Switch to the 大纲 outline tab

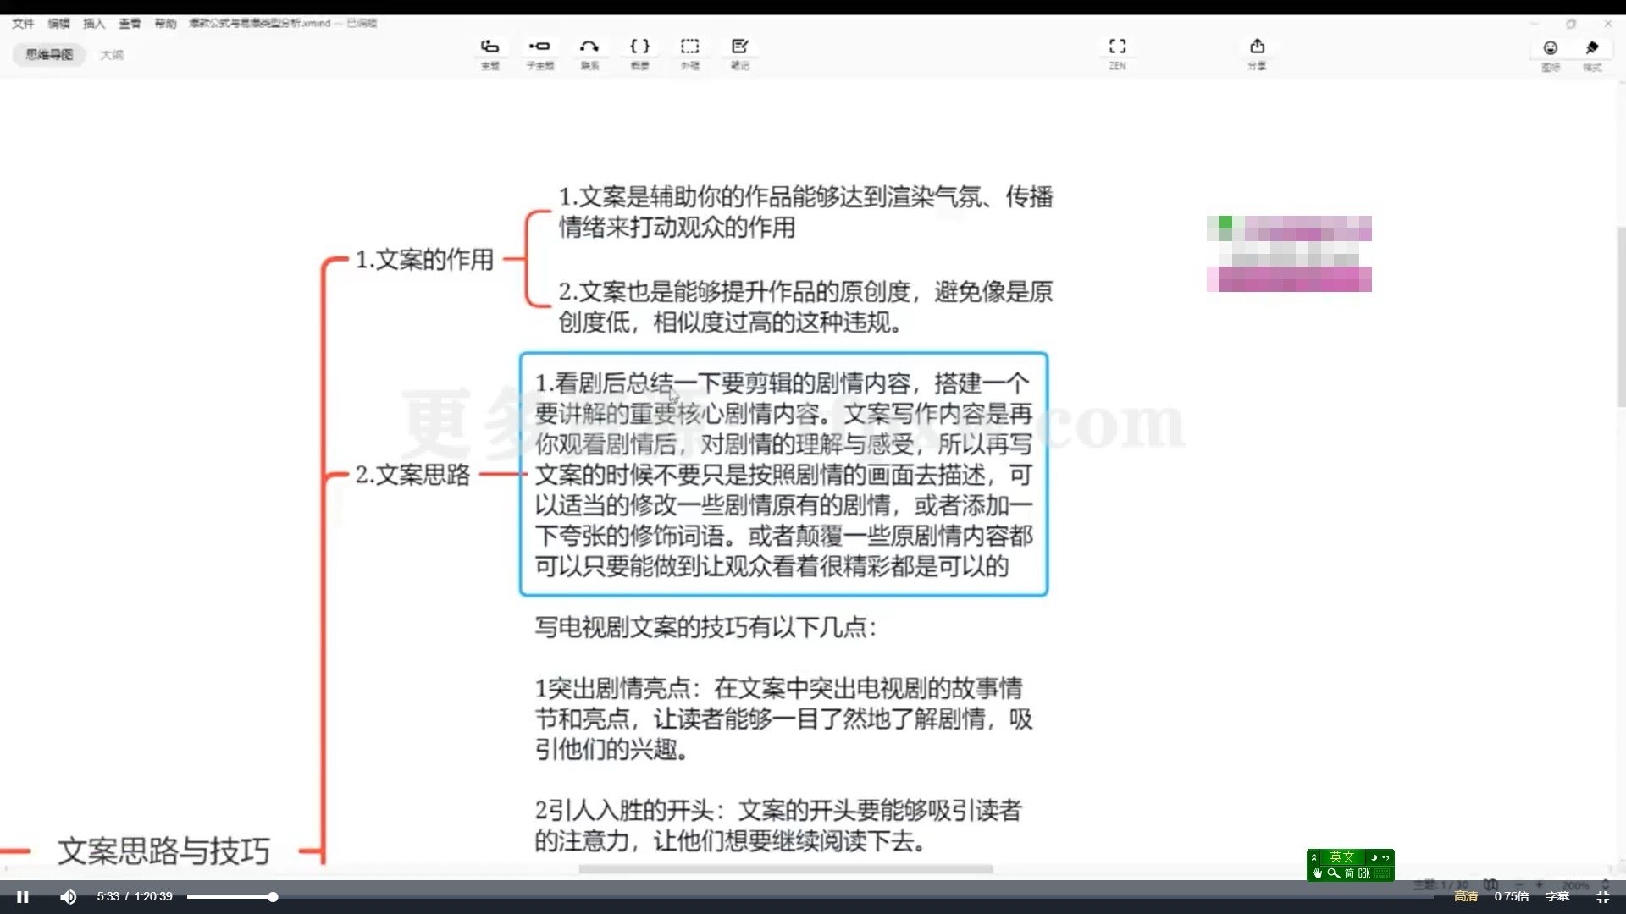coord(113,53)
